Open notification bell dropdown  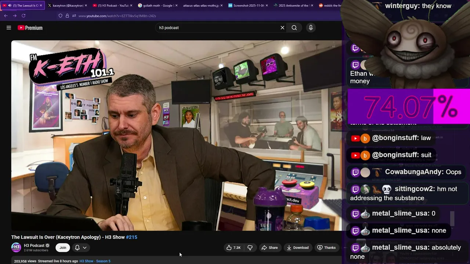[x=81, y=247]
